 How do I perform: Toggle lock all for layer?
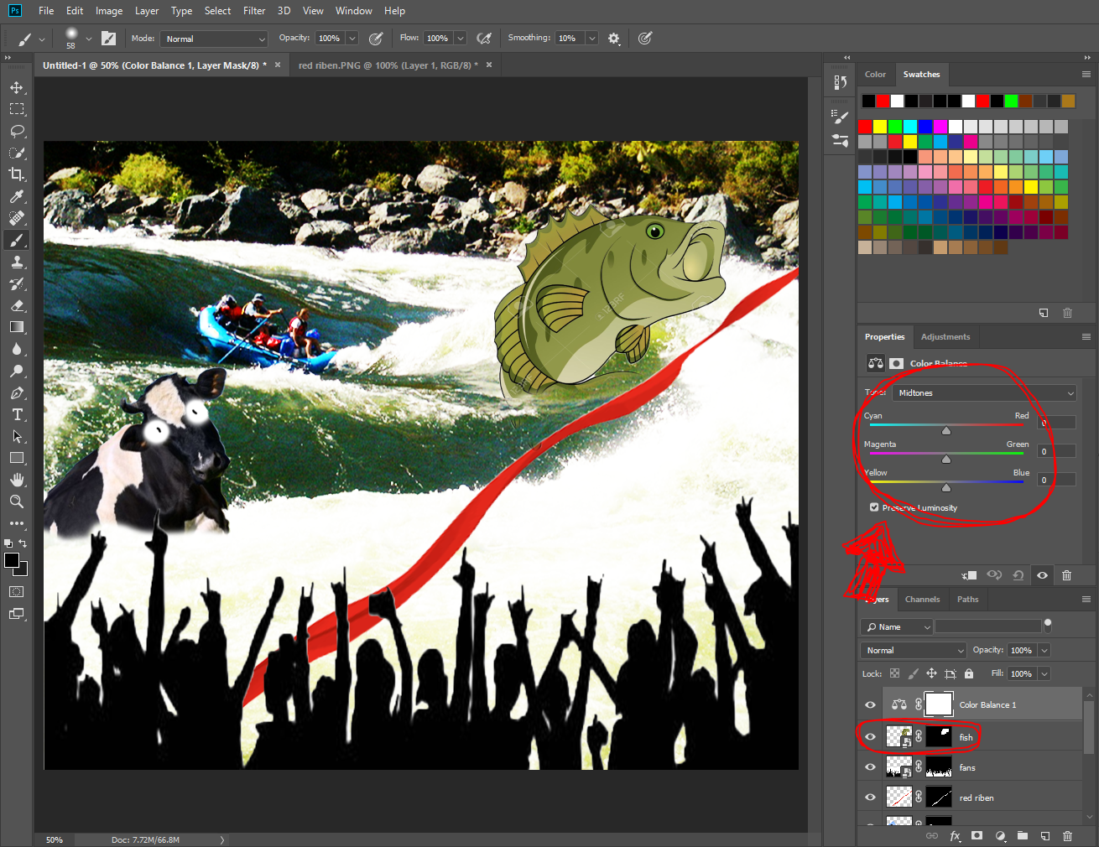969,673
